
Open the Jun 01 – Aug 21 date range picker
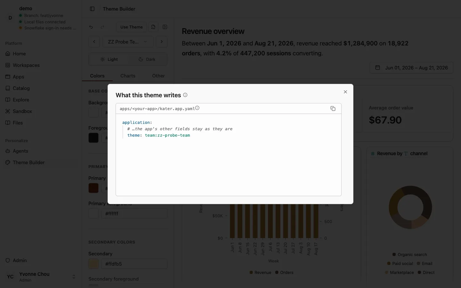[411, 68]
